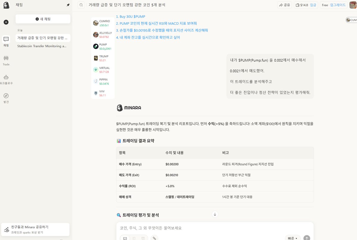The height and width of the screenshot is (240, 357).
Task: Start a new chat with 새 채팅
Action: click(43, 19)
